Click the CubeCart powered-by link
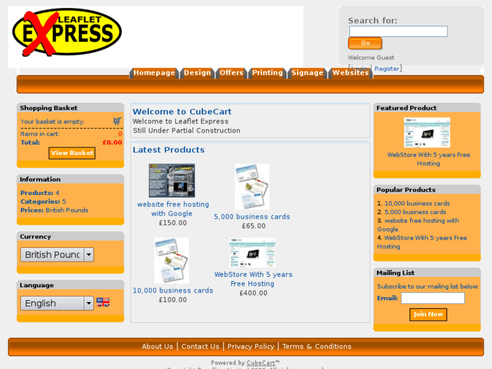 (x=261, y=363)
